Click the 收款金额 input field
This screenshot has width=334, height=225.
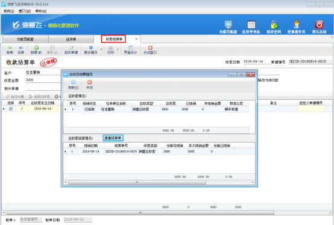pyautogui.click(x=43, y=80)
